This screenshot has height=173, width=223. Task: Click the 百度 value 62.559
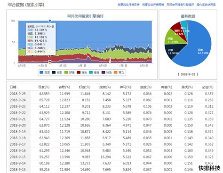44,94
